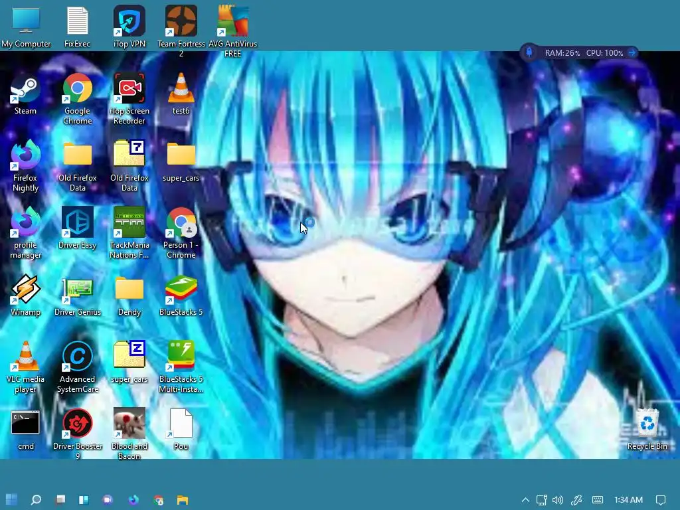The height and width of the screenshot is (510, 680).
Task: Open the Widgets panel from taskbar
Action: tap(84, 500)
